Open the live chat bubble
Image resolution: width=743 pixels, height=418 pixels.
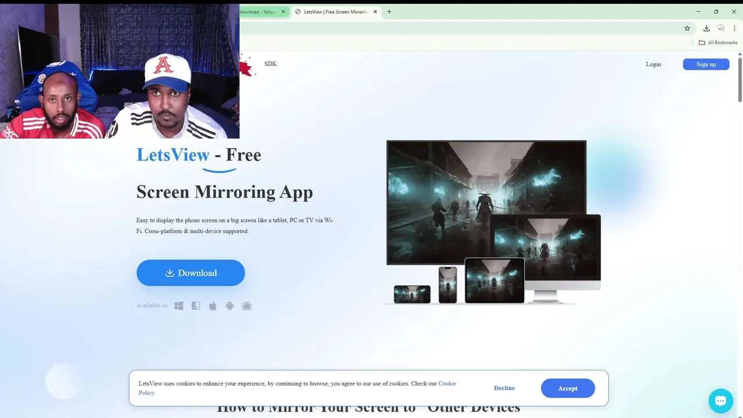point(720,401)
